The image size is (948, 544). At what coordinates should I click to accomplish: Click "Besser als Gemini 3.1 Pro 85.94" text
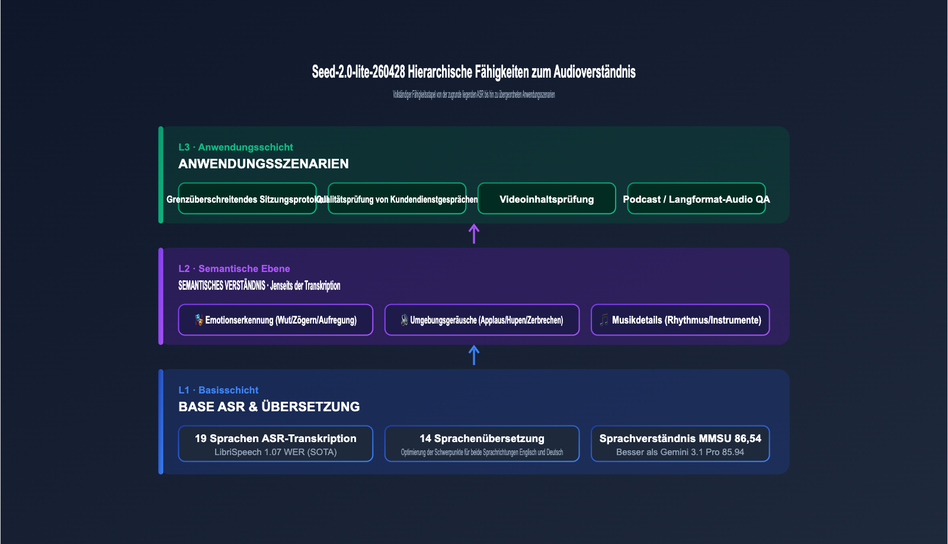[680, 452]
